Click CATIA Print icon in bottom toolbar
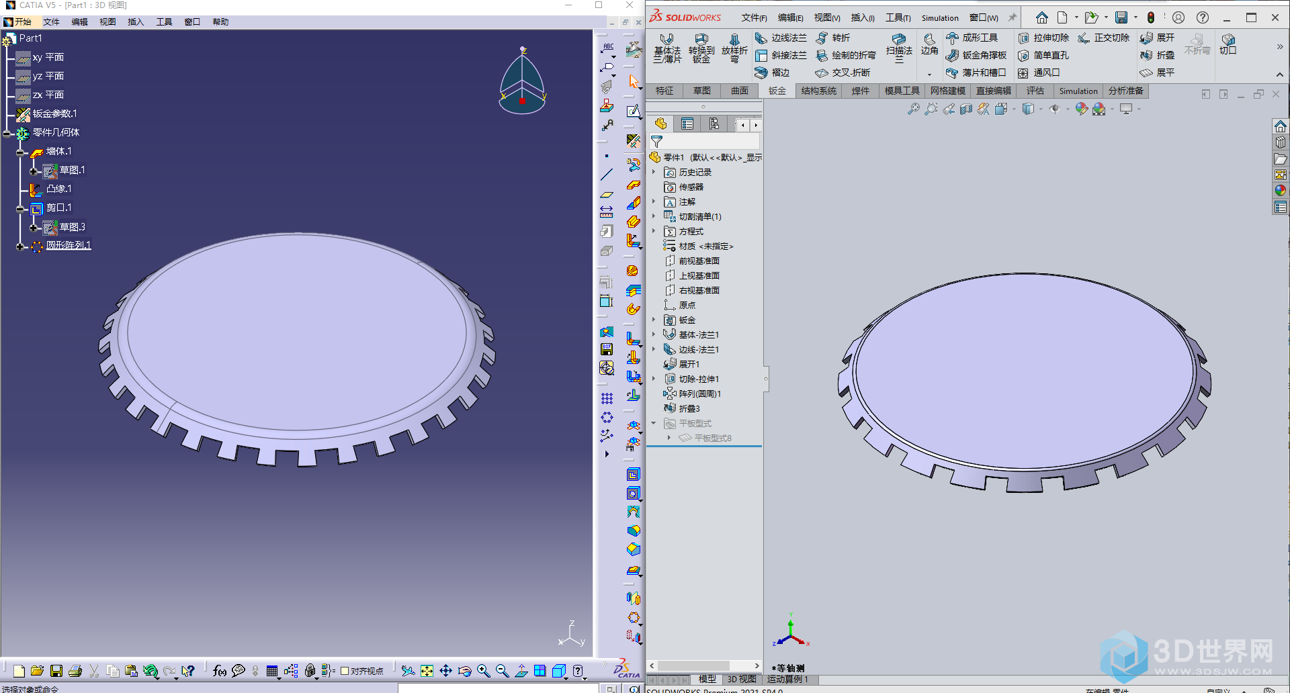This screenshot has height=693, width=1290. (x=75, y=671)
